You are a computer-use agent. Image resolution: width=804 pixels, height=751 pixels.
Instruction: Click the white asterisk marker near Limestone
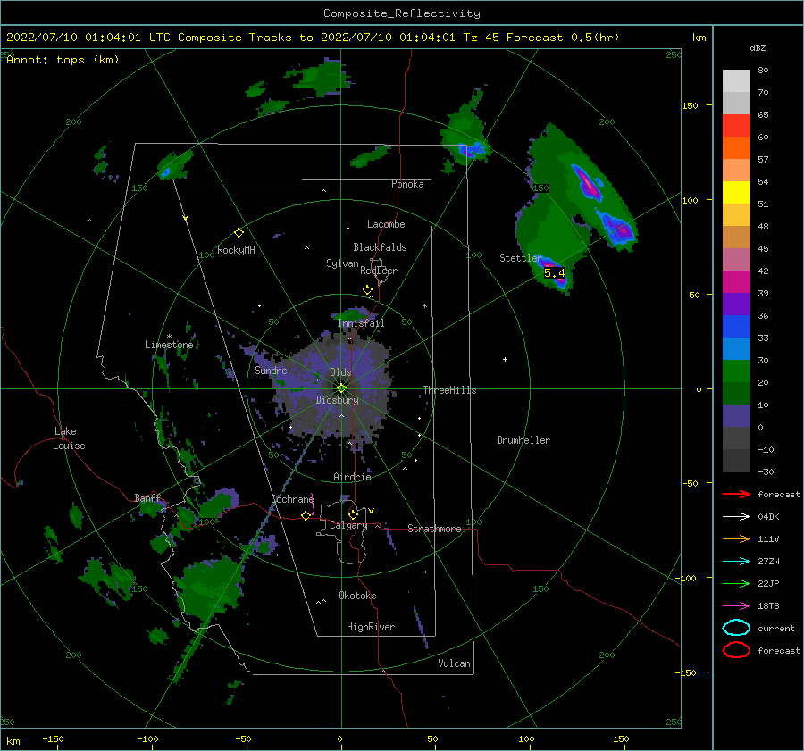(x=169, y=337)
